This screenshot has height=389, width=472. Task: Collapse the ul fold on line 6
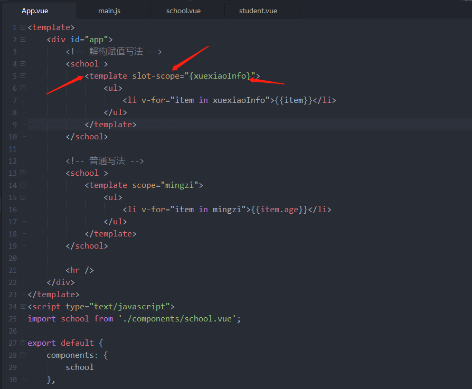coord(23,88)
